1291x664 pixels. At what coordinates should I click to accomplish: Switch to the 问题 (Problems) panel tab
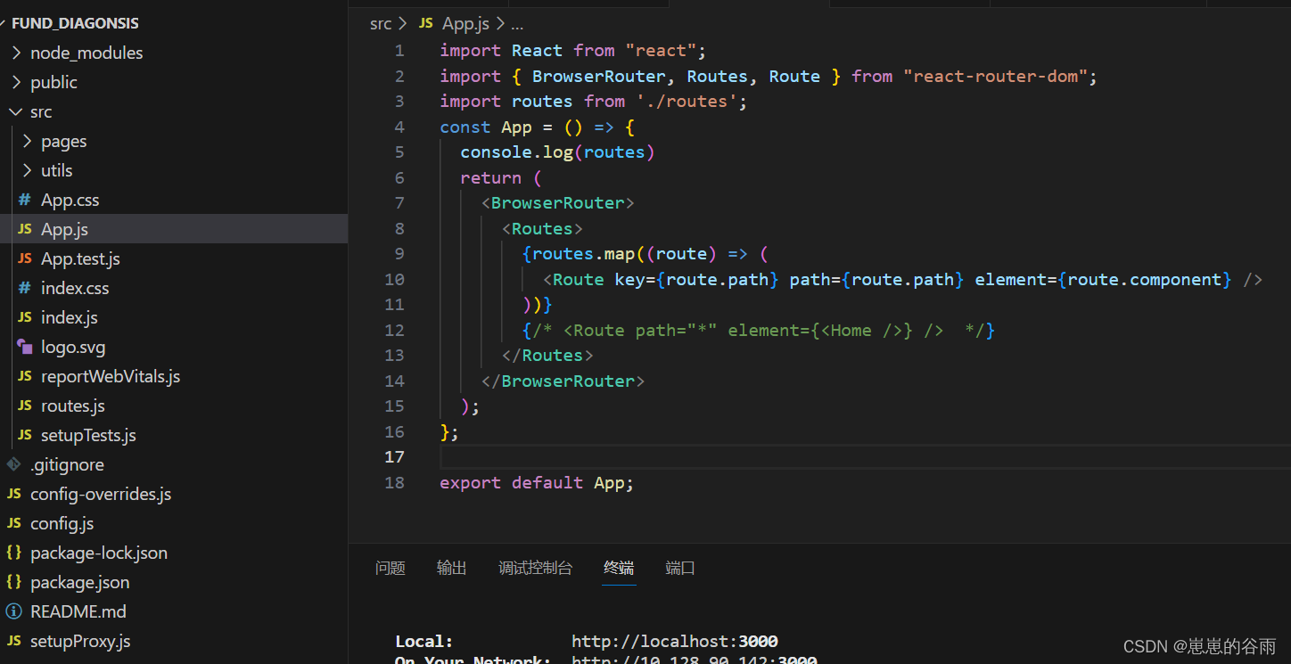click(391, 568)
